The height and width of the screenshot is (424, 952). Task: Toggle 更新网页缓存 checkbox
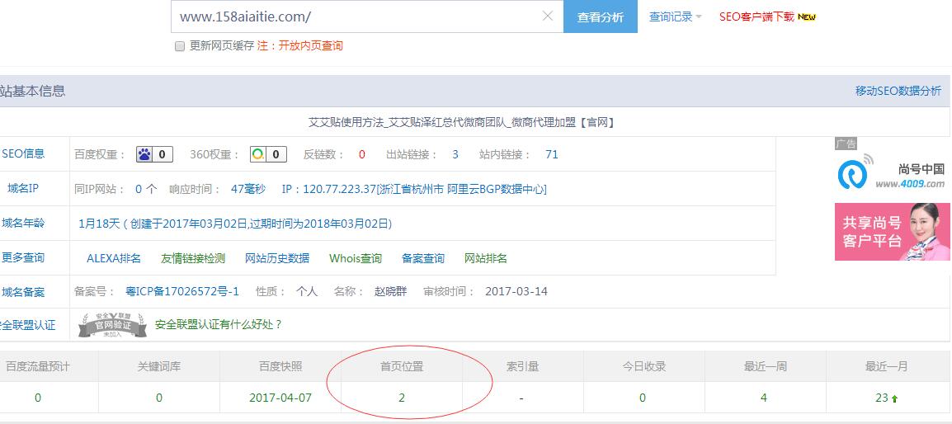click(180, 46)
